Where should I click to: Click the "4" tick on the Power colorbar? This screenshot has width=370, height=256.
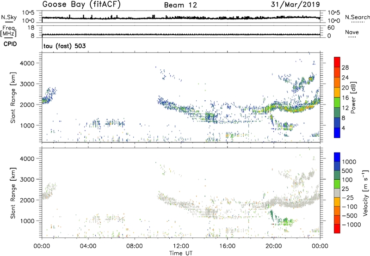coord(343,128)
